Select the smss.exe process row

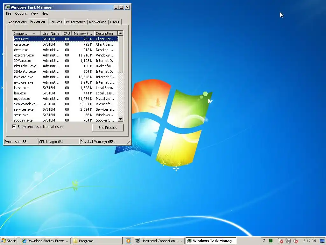pyautogui.click(x=65, y=115)
